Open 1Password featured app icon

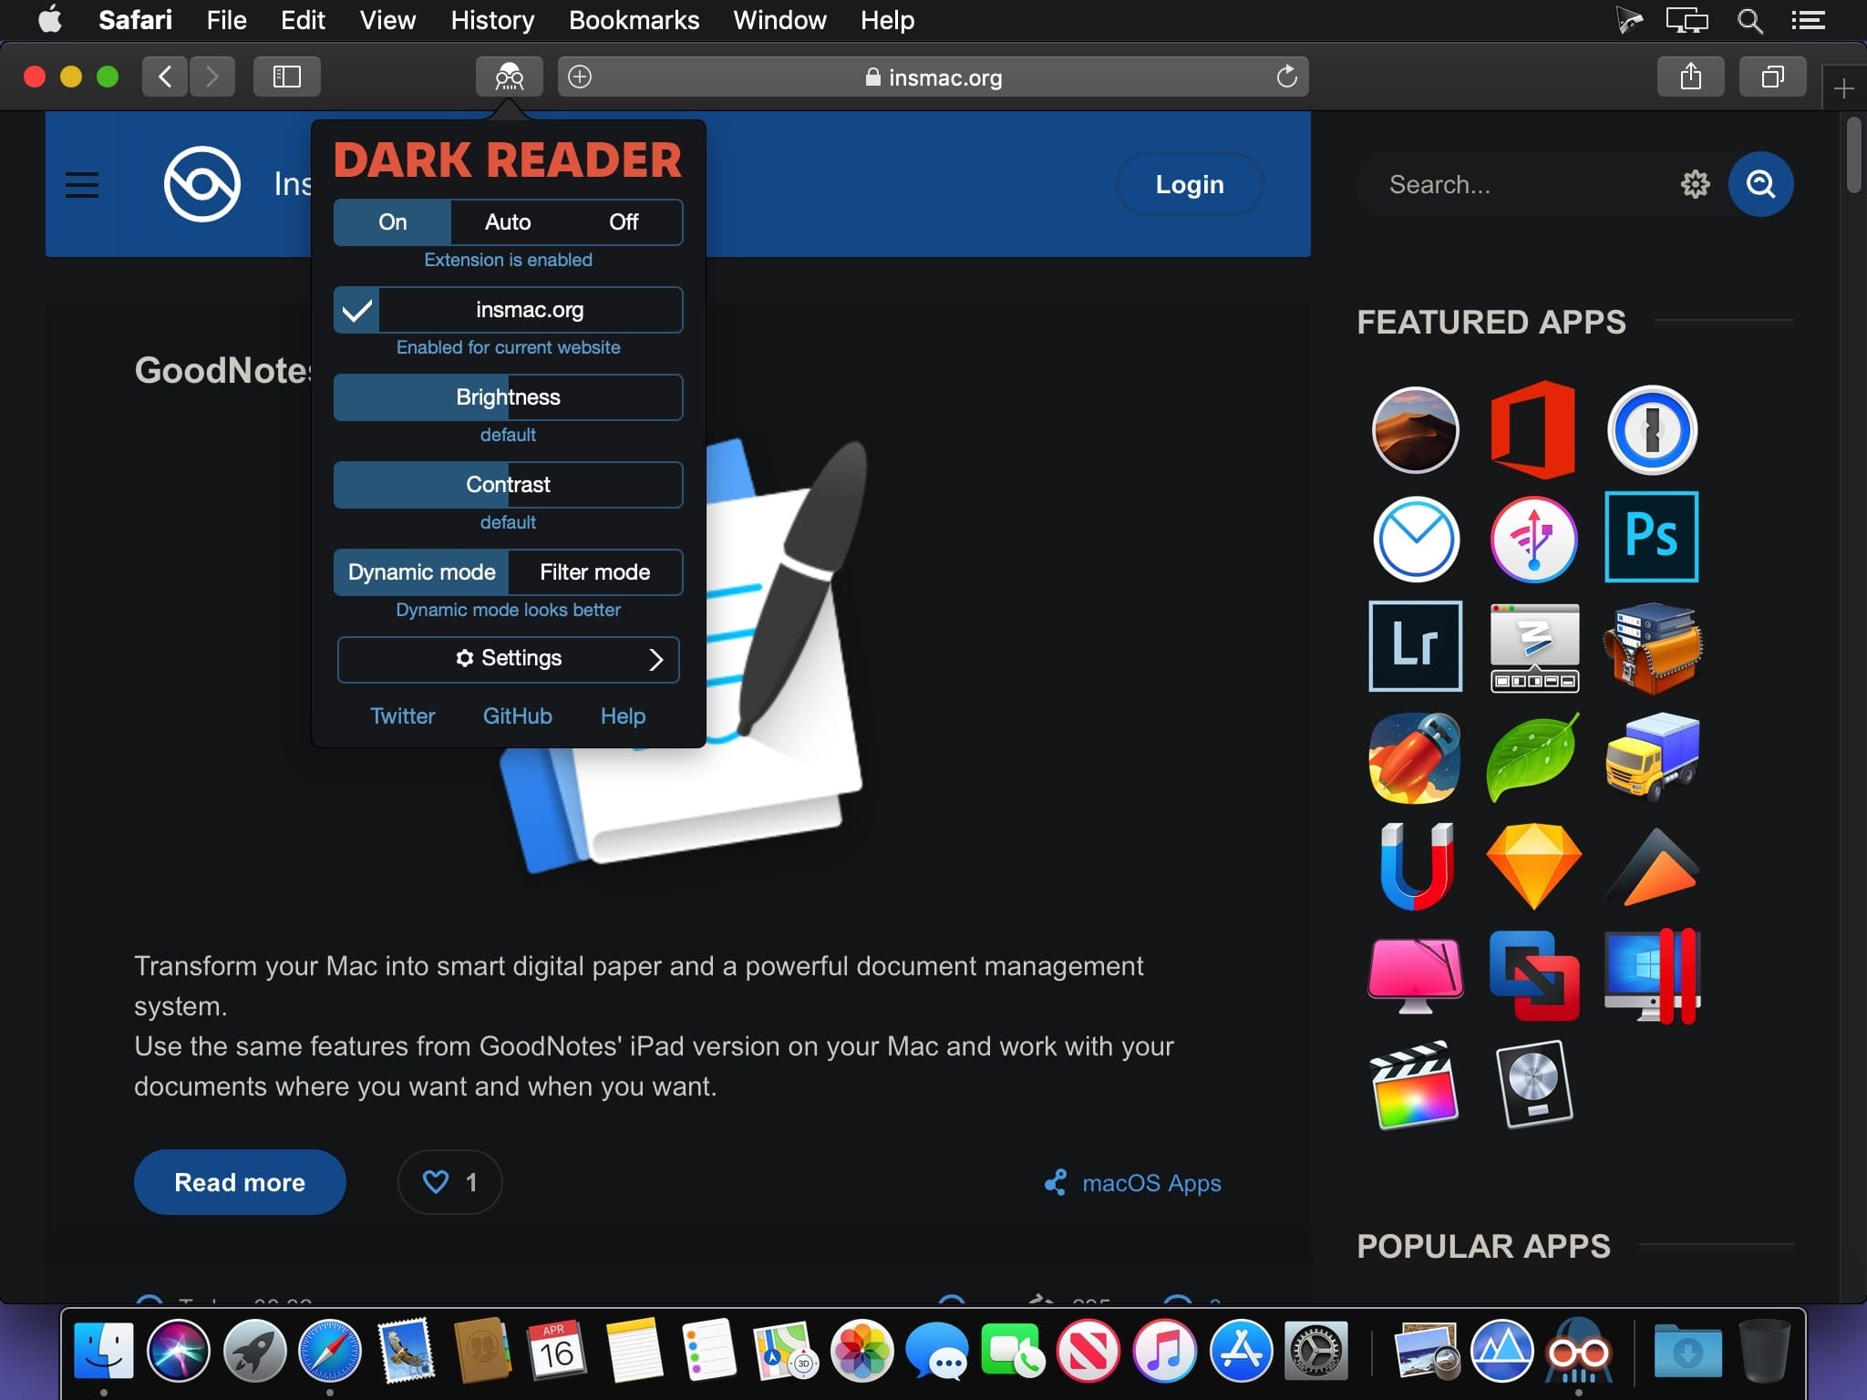coord(1652,429)
